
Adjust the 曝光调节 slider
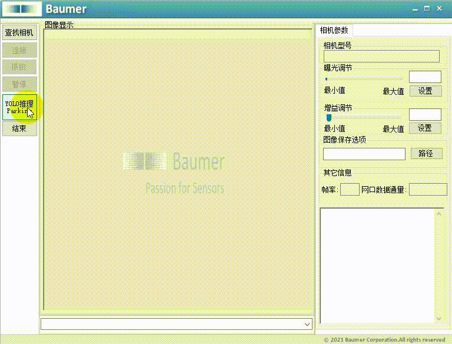pyautogui.click(x=364, y=79)
